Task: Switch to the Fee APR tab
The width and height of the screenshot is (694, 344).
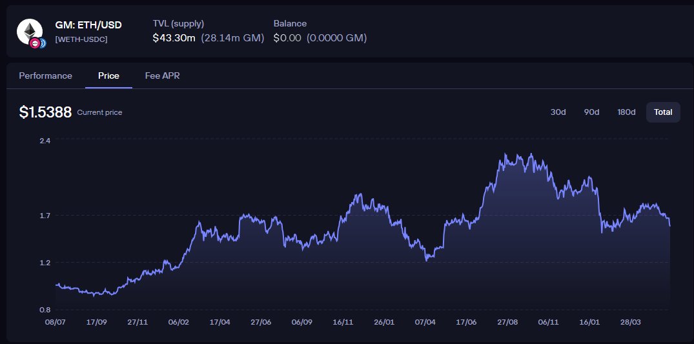Action: coord(163,76)
